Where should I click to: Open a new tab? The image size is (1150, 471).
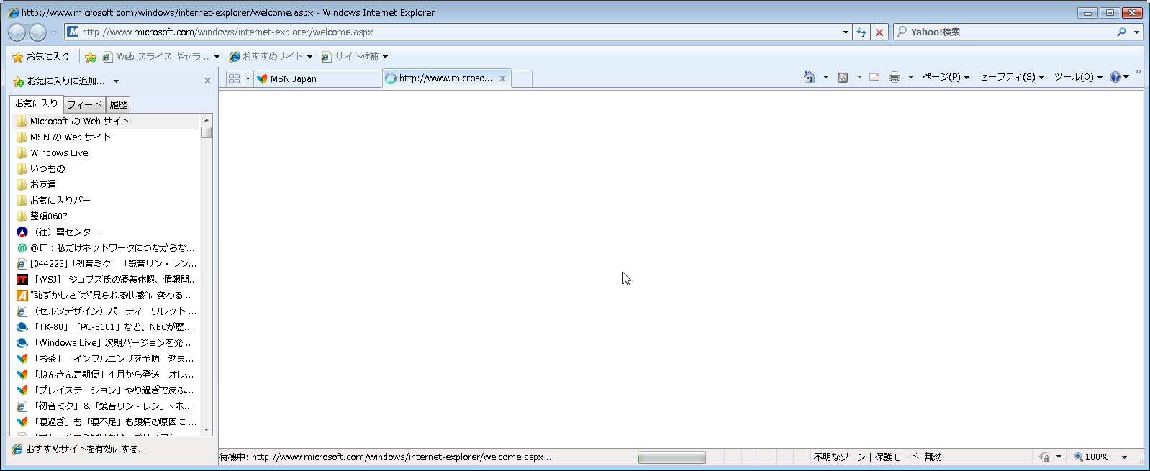coord(522,78)
